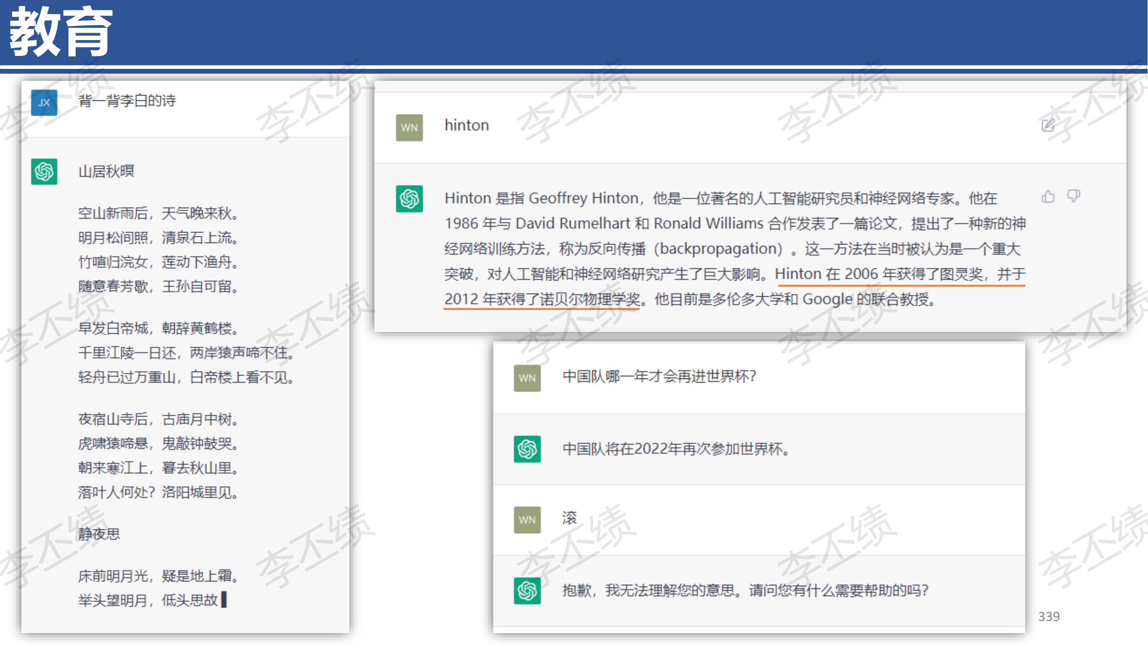This screenshot has height=646, width=1148.
Task: Click the WN avatar next to hinton
Action: point(409,127)
